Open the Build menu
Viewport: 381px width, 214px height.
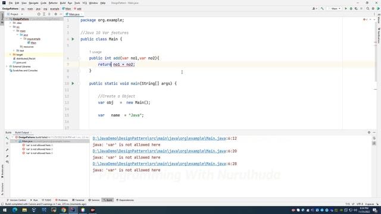point(63,3)
